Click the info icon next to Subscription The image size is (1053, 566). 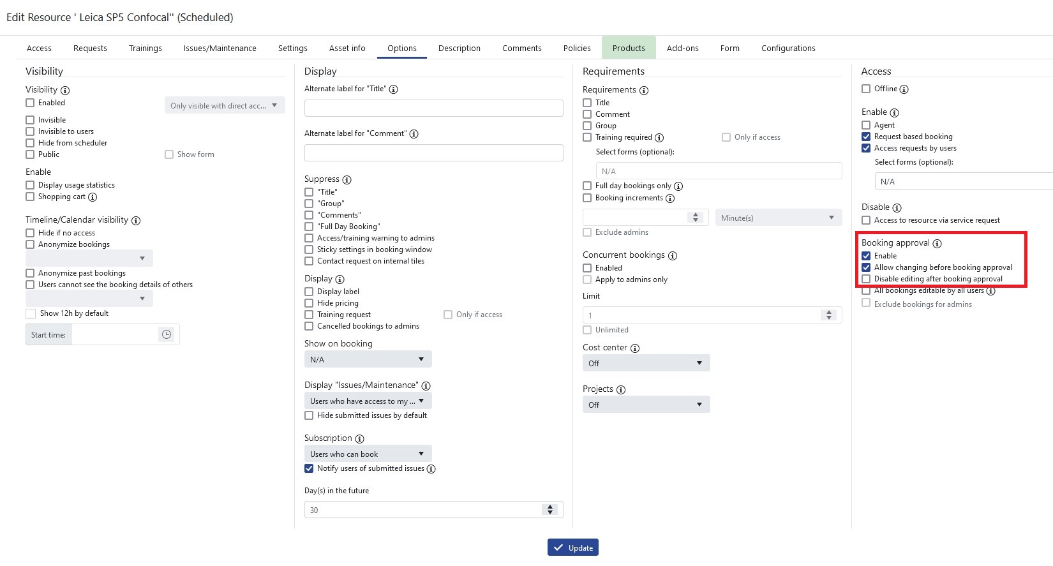point(359,439)
